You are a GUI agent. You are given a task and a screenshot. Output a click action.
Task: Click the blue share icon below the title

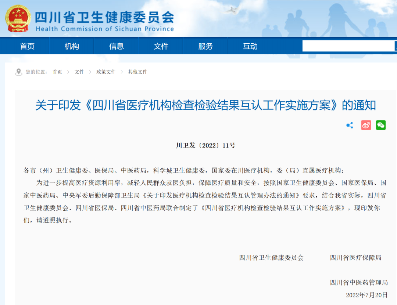[x=349, y=125]
